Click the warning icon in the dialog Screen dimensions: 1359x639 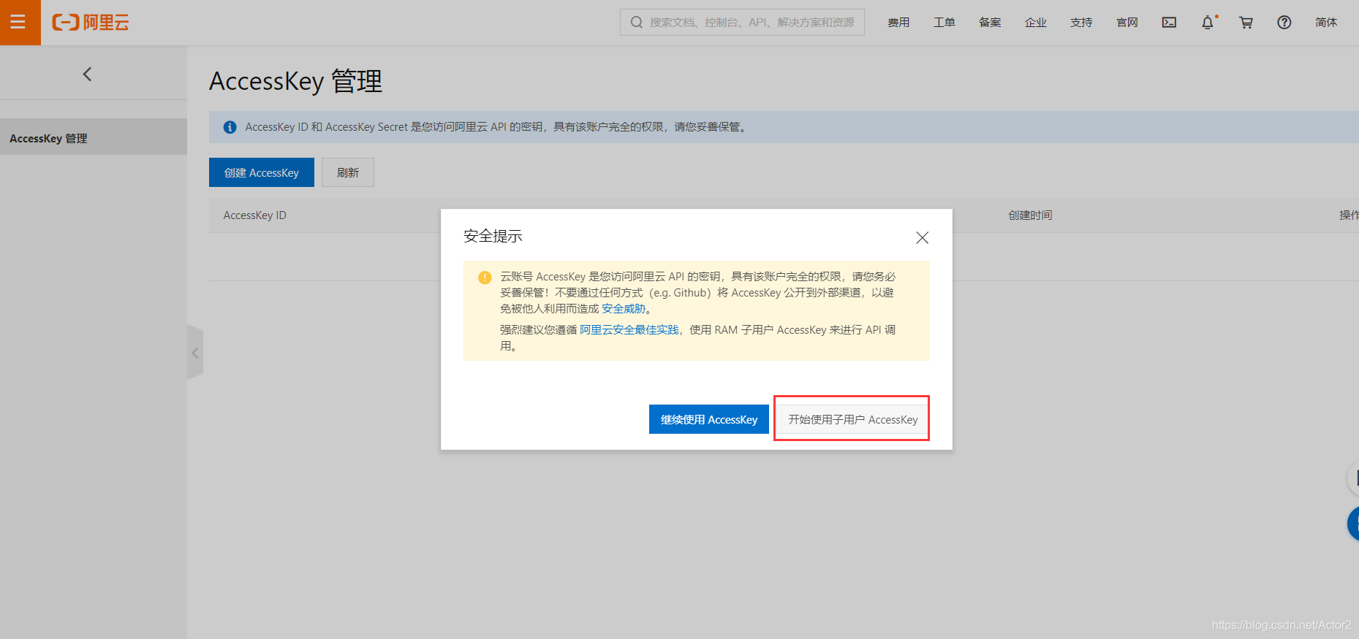(x=485, y=278)
